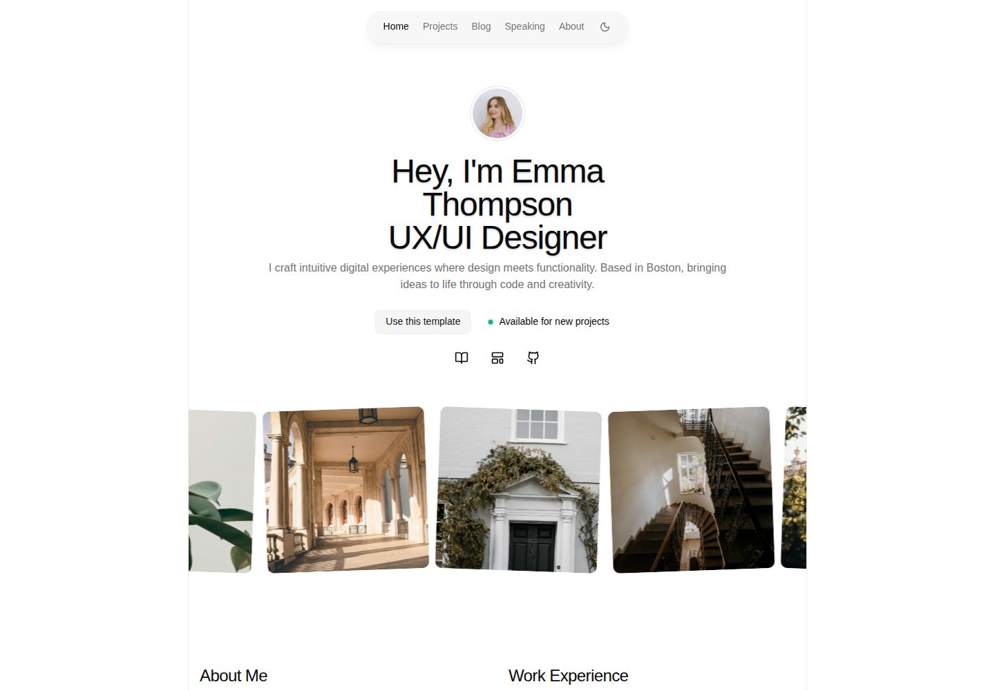
Task: Select the ivy-covered doorway photo
Action: point(518,489)
